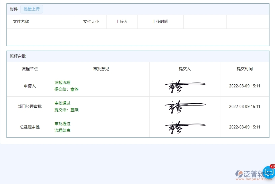Click the 流程结束 text in 总经理审批 row

pos(62,130)
